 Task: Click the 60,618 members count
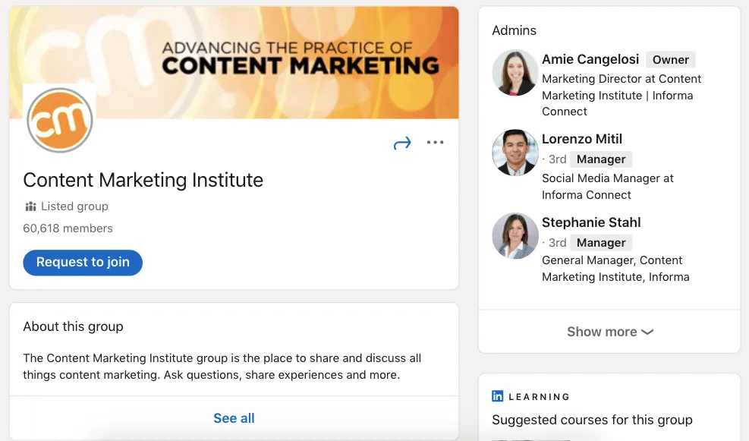pyautogui.click(x=68, y=228)
